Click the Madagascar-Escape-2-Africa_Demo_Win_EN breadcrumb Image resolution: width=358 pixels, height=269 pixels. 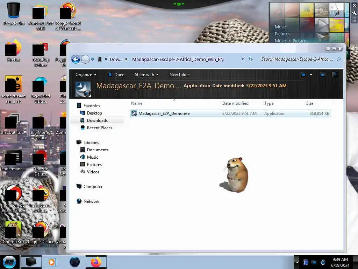coord(178,60)
